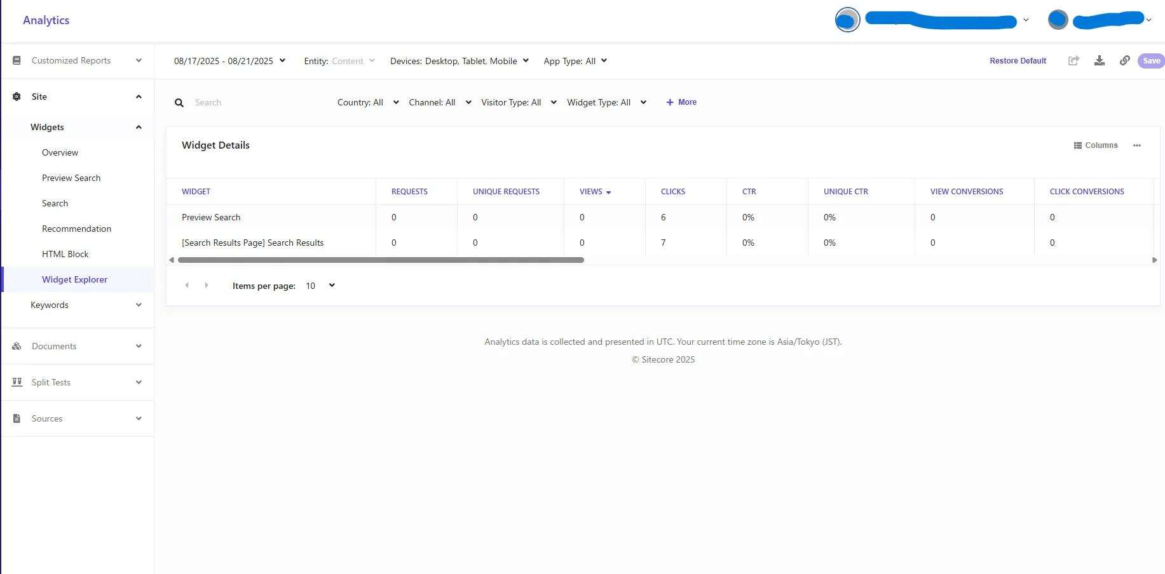Viewport: 1165px width, 574px height.
Task: Open the date range dropdown
Action: click(229, 61)
